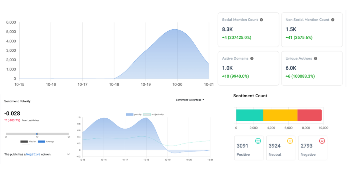The image size is (349, 182).
Task: Open the Sentiment Weightage dropdown
Action: pos(190,100)
